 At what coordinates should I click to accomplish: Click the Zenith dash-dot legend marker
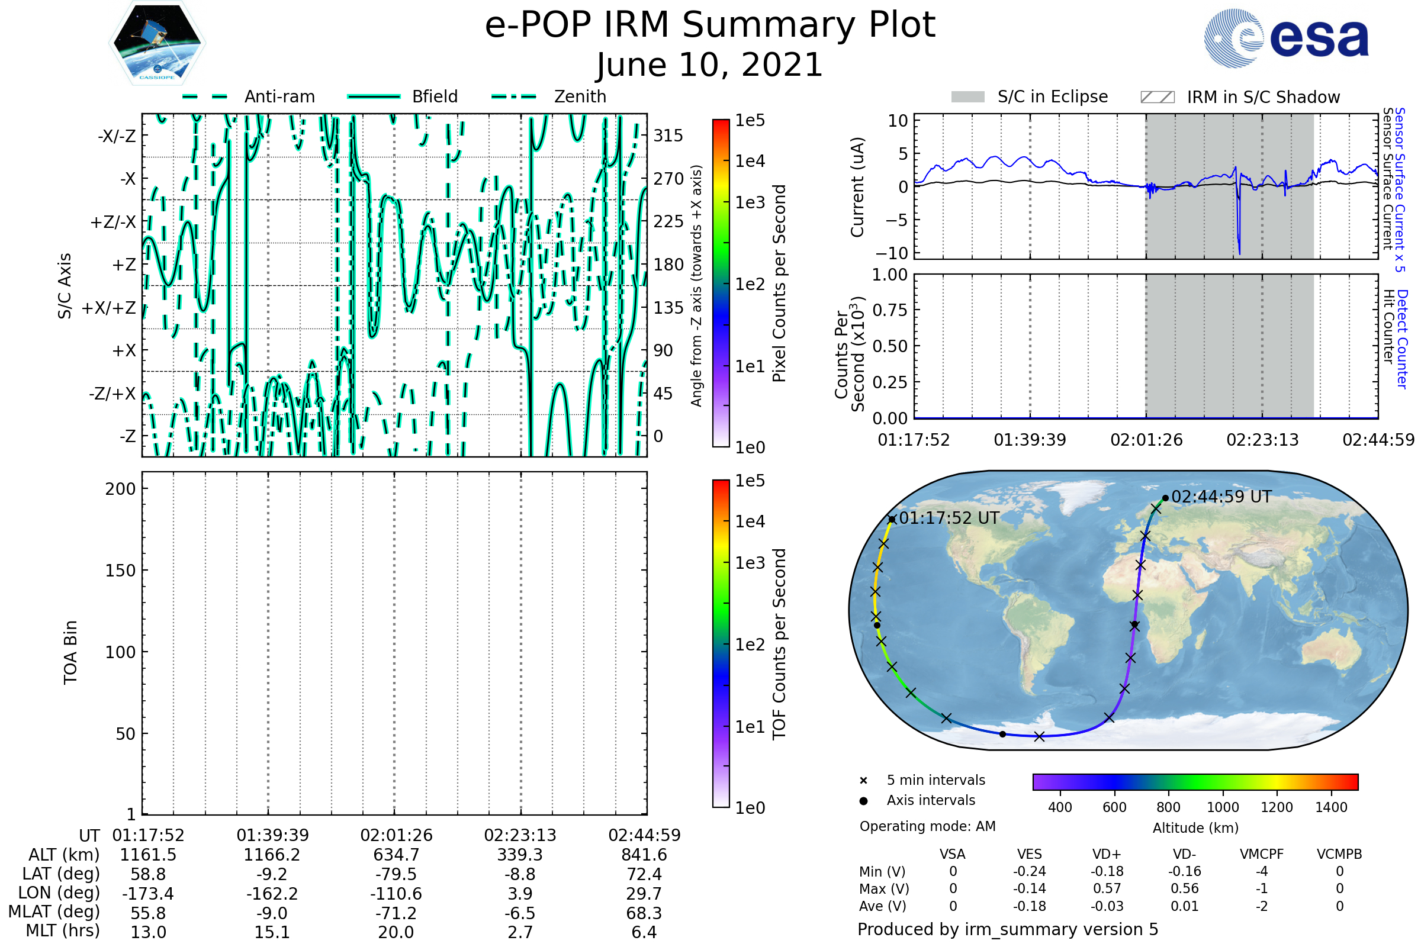(x=514, y=96)
